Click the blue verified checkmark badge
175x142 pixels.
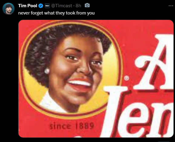click(41, 6)
